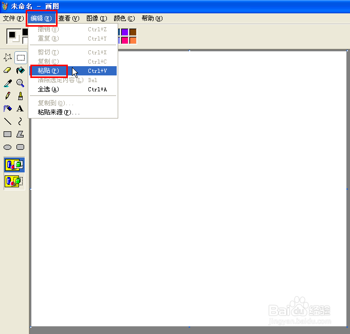This screenshot has width=350, height=334.
Task: Pick the orange color swatch
Action: [x=133, y=41]
